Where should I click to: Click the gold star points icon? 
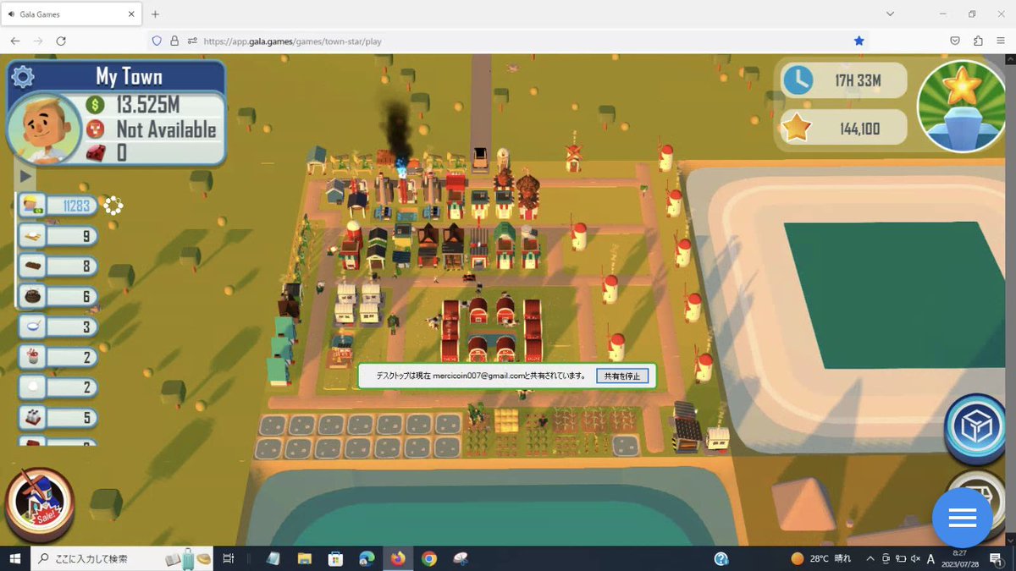[797, 128]
